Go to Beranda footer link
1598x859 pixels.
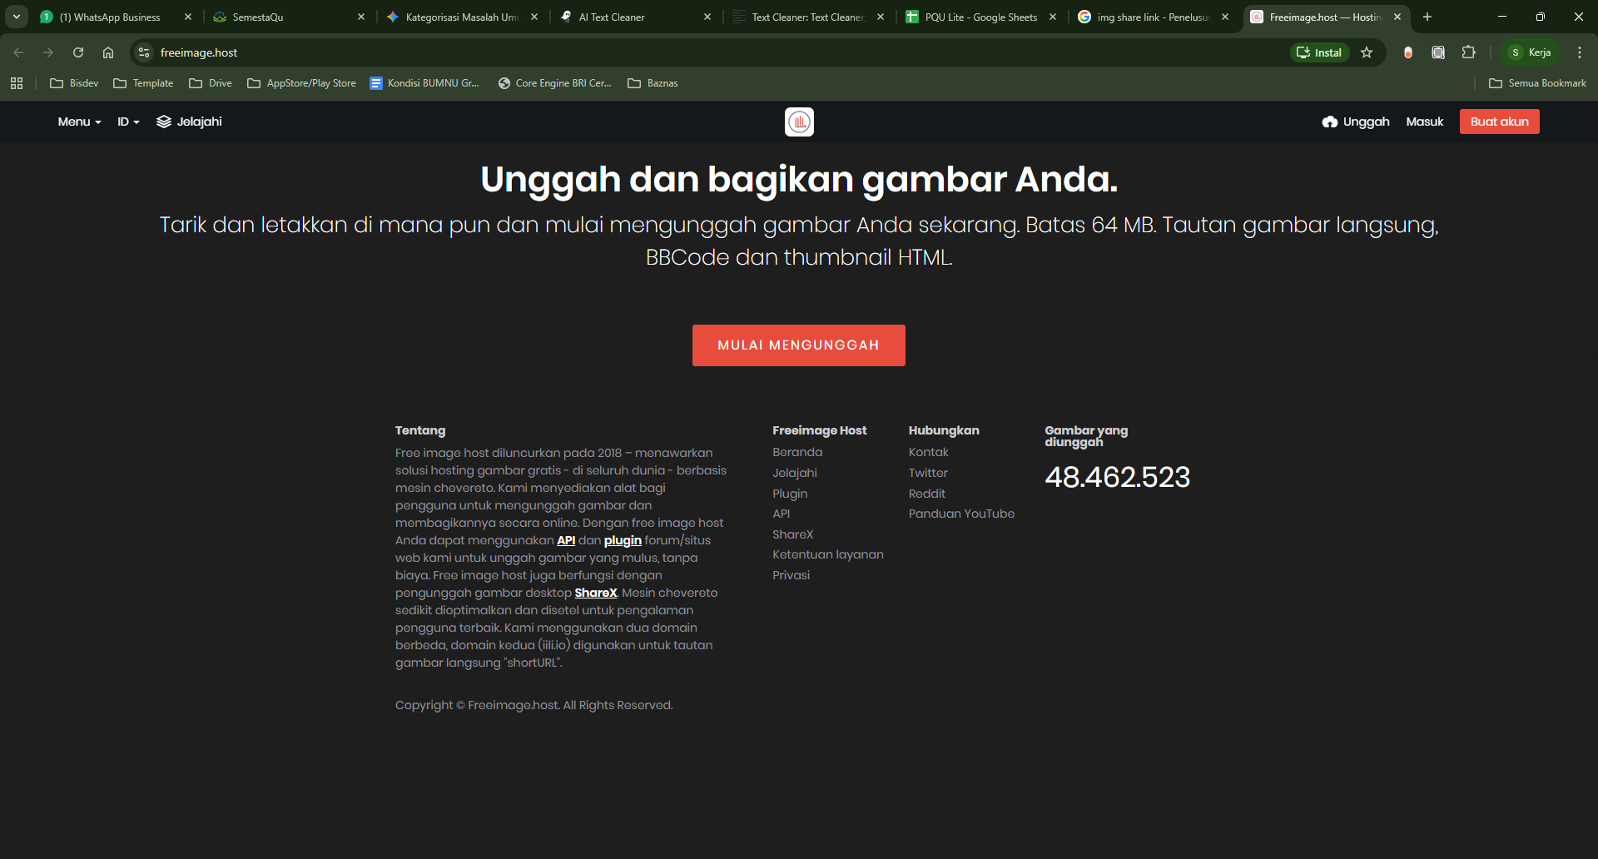pyautogui.click(x=797, y=452)
